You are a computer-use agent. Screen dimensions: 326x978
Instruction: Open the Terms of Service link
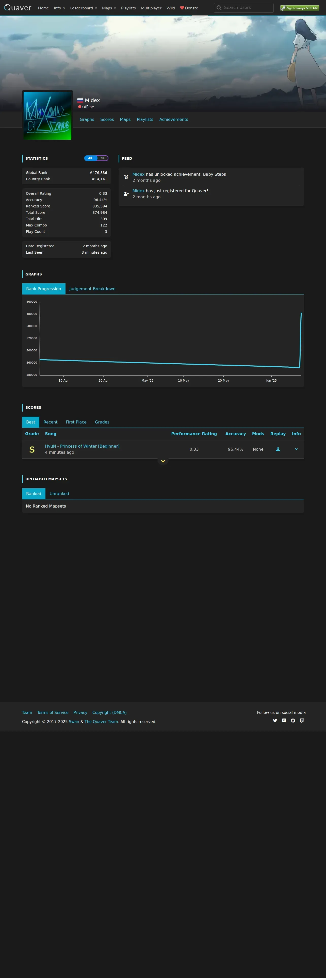pos(53,713)
